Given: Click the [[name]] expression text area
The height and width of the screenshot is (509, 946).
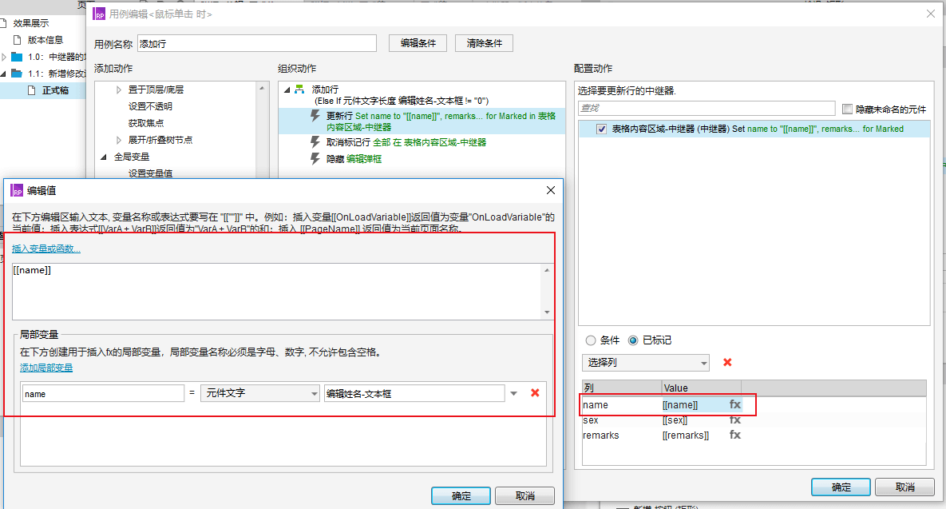Looking at the screenshot, I should (x=277, y=291).
